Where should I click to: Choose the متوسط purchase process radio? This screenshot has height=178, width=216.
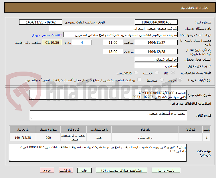click(162, 80)
